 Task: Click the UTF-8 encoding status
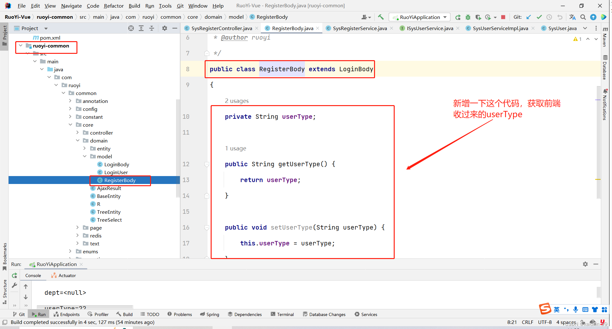(545, 322)
